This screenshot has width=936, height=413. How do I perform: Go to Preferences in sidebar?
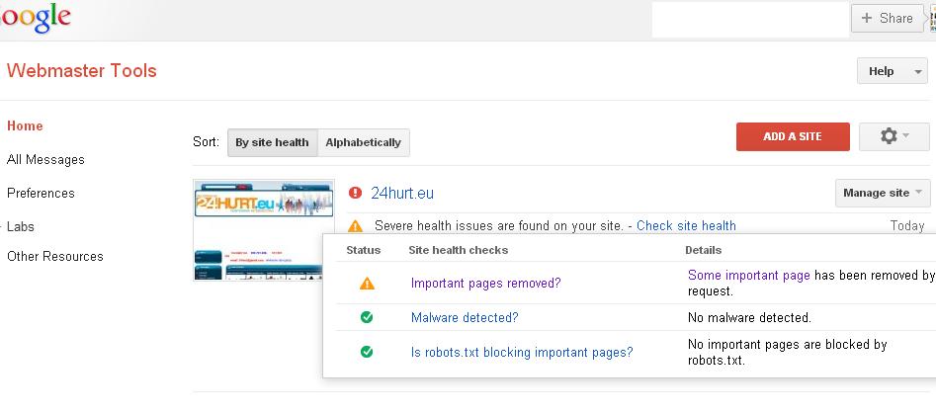41,193
